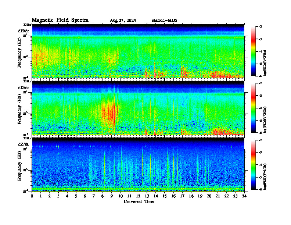The width and height of the screenshot is (291, 225).
Task: Click "-5" tick on dD/dt colorbar
Action: coord(260,121)
